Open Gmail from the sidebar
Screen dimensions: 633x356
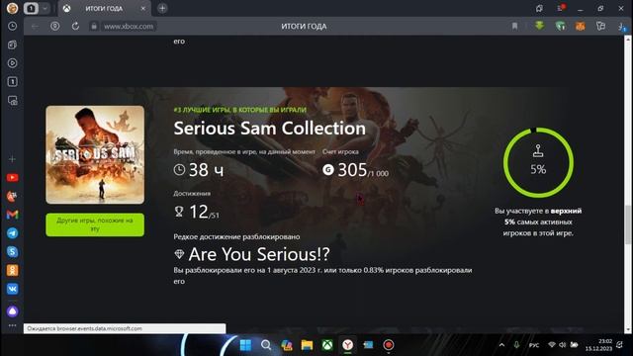pyautogui.click(x=12, y=215)
